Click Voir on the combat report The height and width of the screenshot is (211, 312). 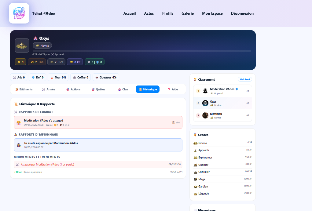click(x=176, y=122)
